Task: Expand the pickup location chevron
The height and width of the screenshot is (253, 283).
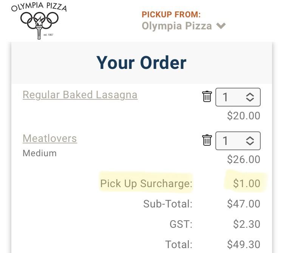Action: [x=221, y=26]
